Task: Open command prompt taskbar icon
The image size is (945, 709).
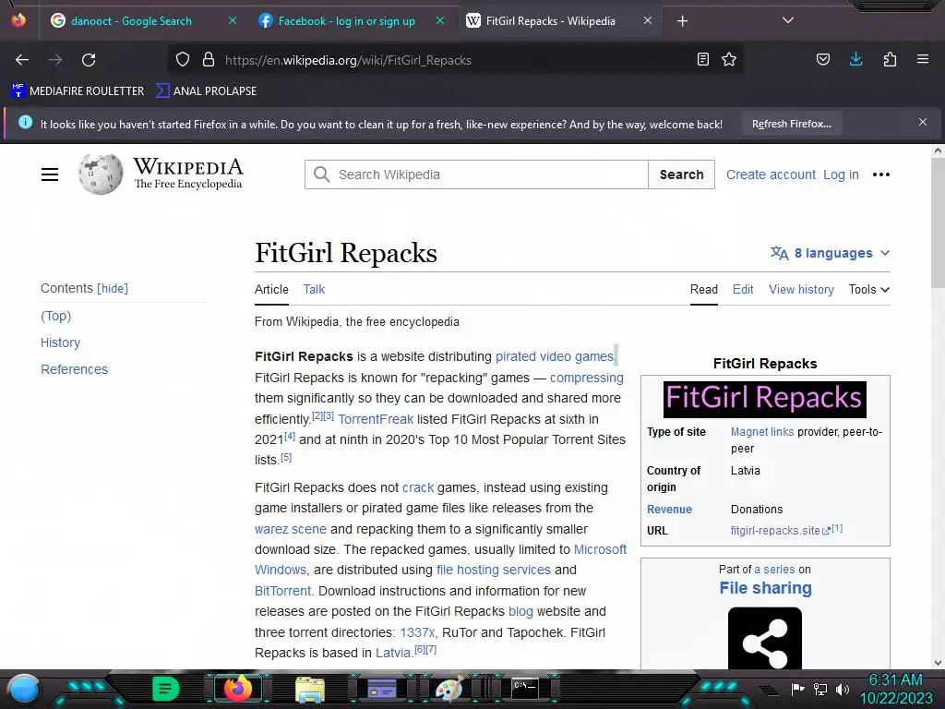Action: tap(525, 688)
